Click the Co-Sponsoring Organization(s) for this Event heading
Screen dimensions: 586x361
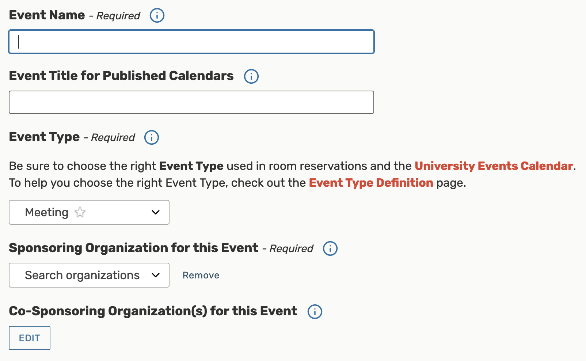tap(153, 311)
